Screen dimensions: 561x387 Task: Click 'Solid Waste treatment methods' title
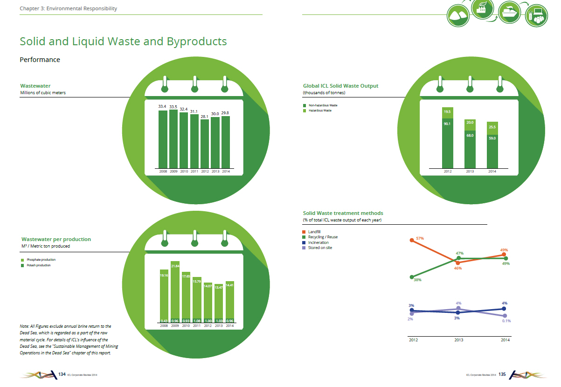point(343,213)
